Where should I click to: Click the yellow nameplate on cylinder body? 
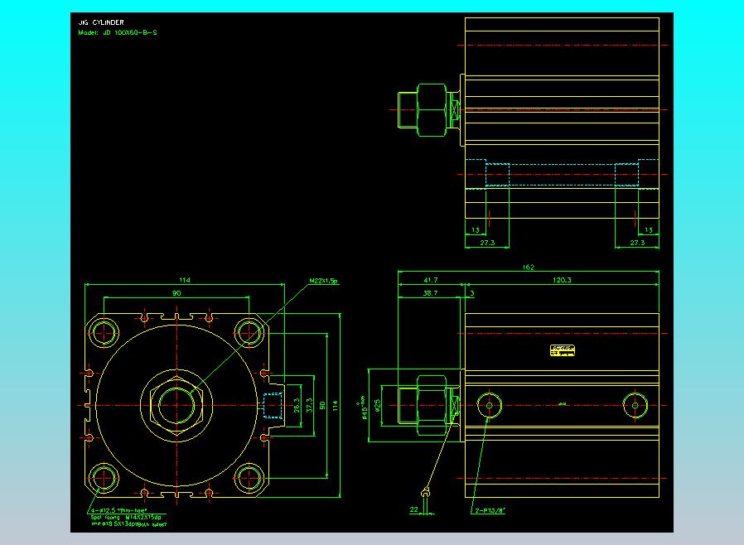coord(563,350)
